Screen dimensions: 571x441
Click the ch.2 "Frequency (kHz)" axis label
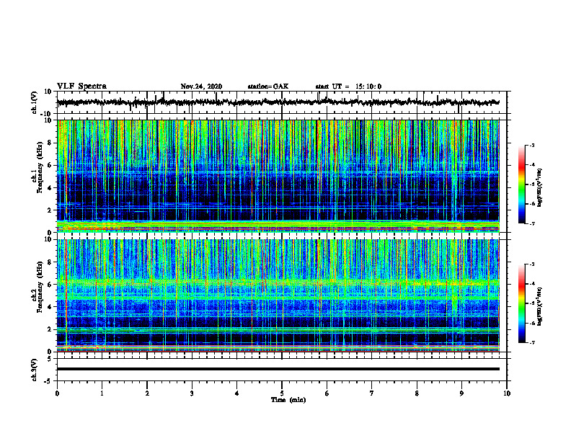[39, 287]
